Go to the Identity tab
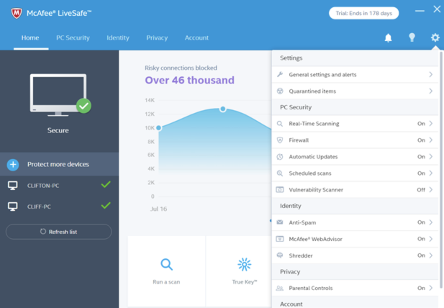Screen dimensions: 444x308 coord(118,38)
